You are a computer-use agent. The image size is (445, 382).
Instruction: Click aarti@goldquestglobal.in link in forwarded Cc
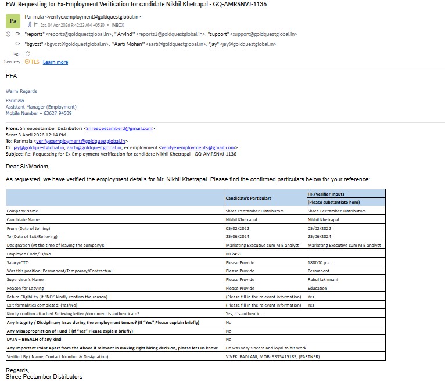click(x=94, y=148)
